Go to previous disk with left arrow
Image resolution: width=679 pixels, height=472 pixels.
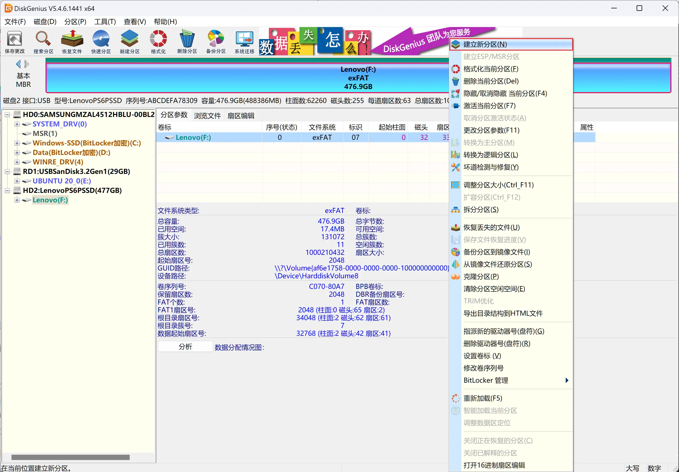click(18, 64)
